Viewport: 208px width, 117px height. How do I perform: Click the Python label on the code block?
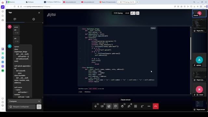click(153, 28)
